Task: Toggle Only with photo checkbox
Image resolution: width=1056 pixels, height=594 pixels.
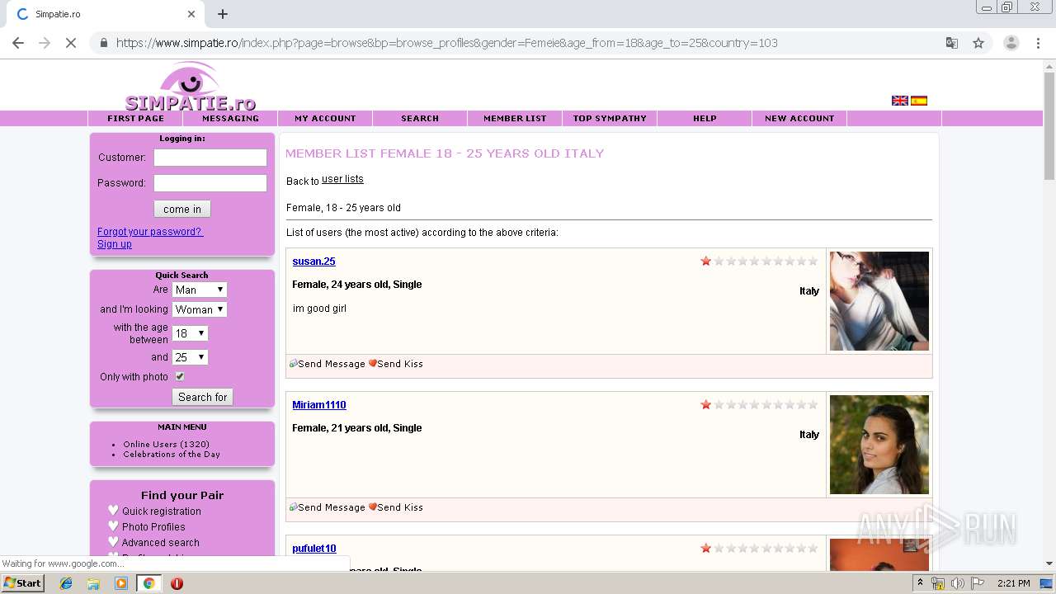Action: pyautogui.click(x=179, y=376)
